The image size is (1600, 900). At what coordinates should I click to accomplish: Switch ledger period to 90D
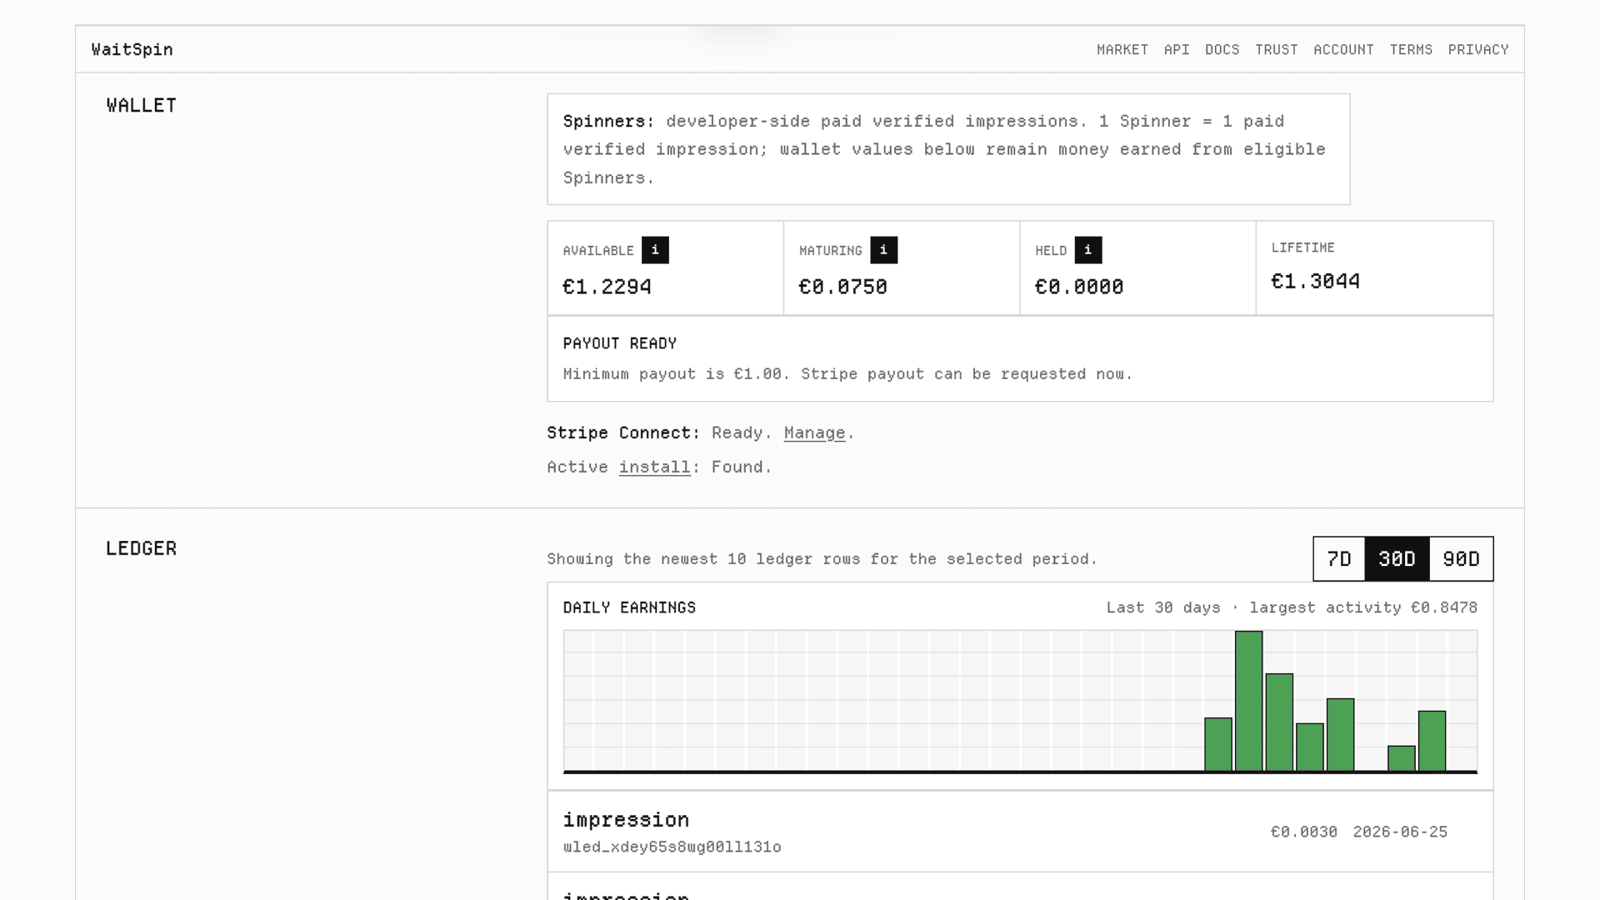tap(1461, 559)
